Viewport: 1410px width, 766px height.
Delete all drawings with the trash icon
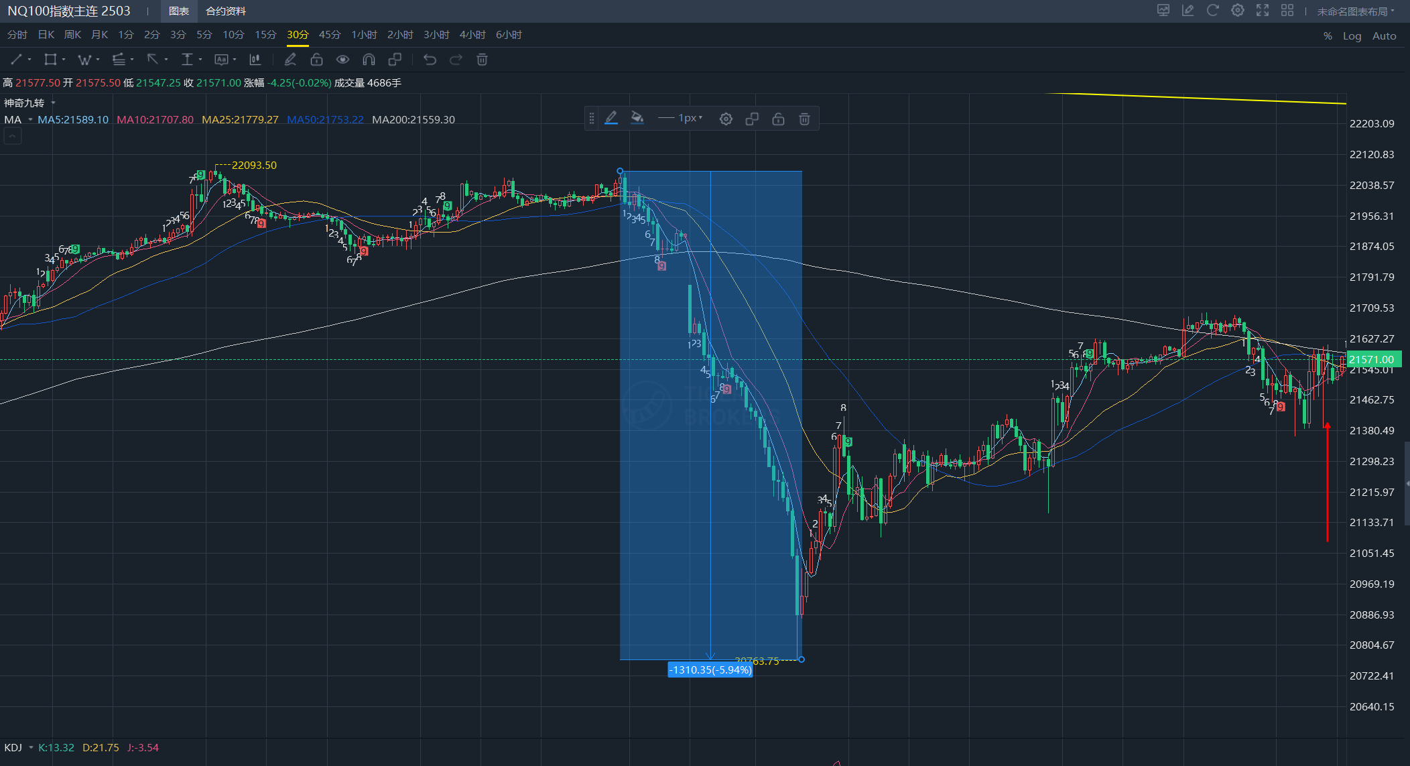[482, 60]
